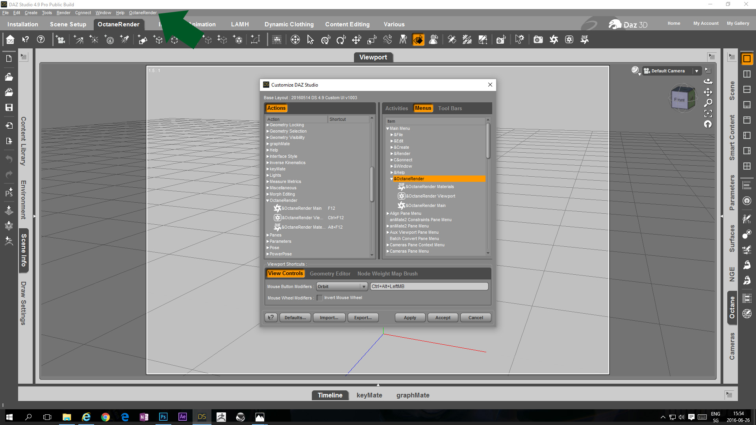Click the Cancel button

point(476,318)
